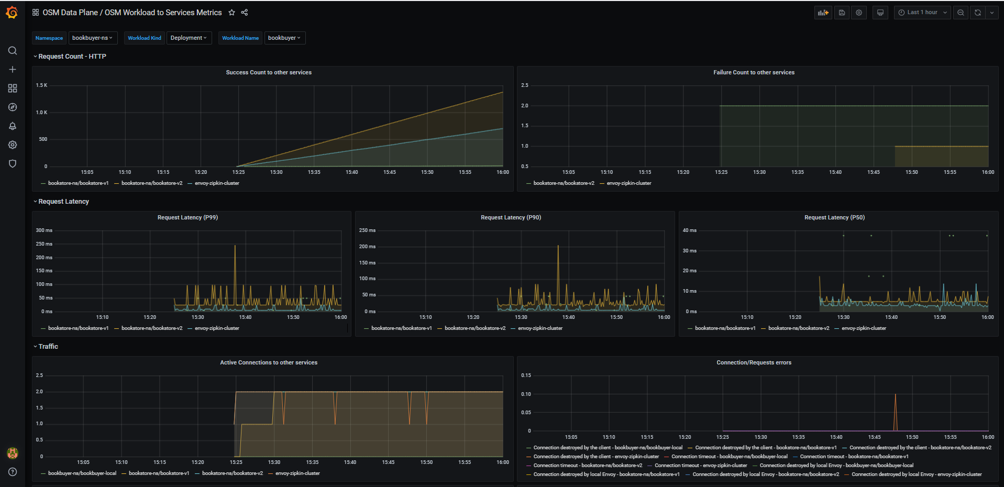Toggle envoy-zipkin-cluster series in Failure Count legend
The height and width of the screenshot is (487, 1004).
click(629, 183)
